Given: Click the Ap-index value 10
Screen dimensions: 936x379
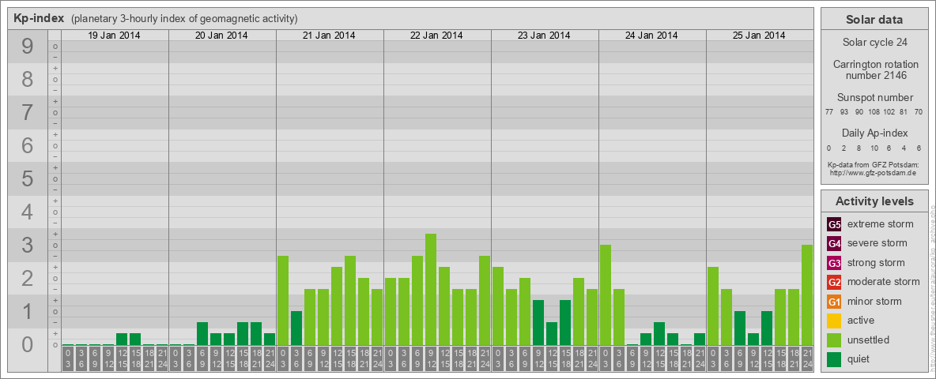Looking at the screenshot, I should pos(874,148).
